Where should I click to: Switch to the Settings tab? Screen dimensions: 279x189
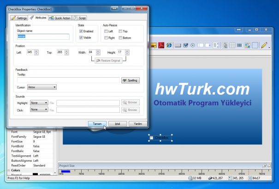coord(19,18)
